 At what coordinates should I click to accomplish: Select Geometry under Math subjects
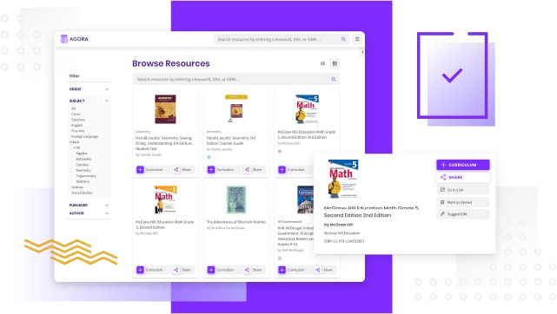coord(83,171)
